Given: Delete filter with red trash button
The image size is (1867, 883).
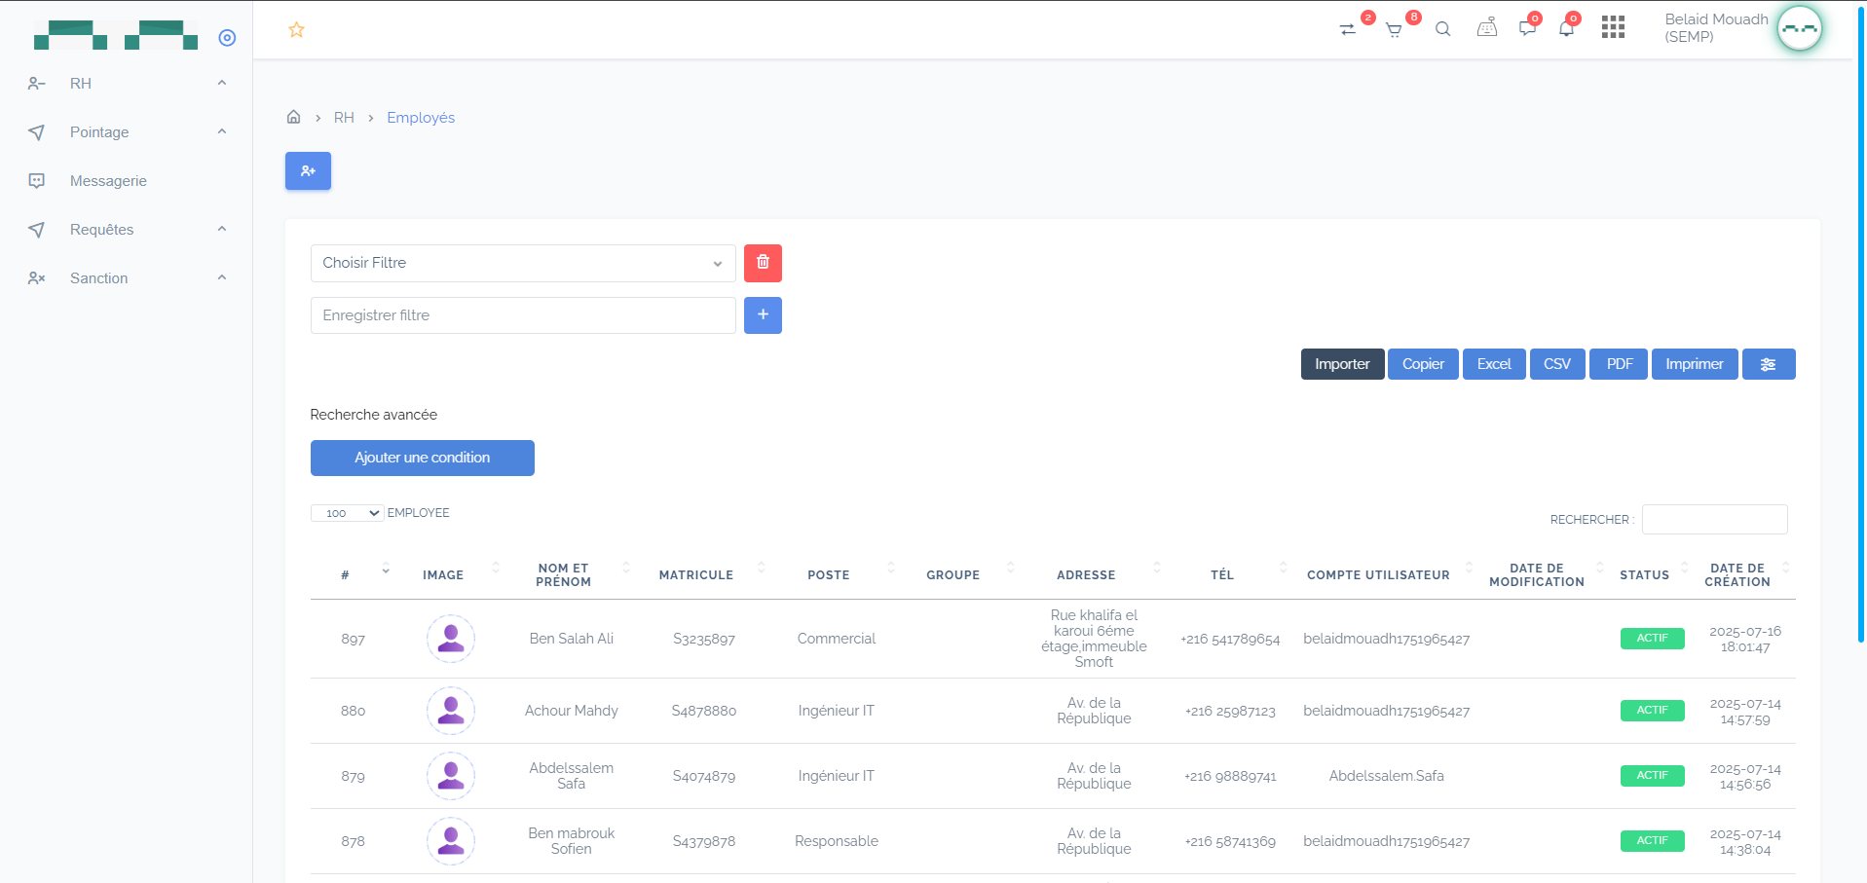Looking at the screenshot, I should (x=763, y=263).
